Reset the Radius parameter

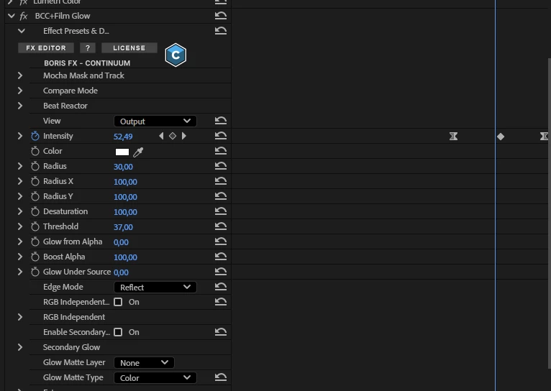pos(221,166)
